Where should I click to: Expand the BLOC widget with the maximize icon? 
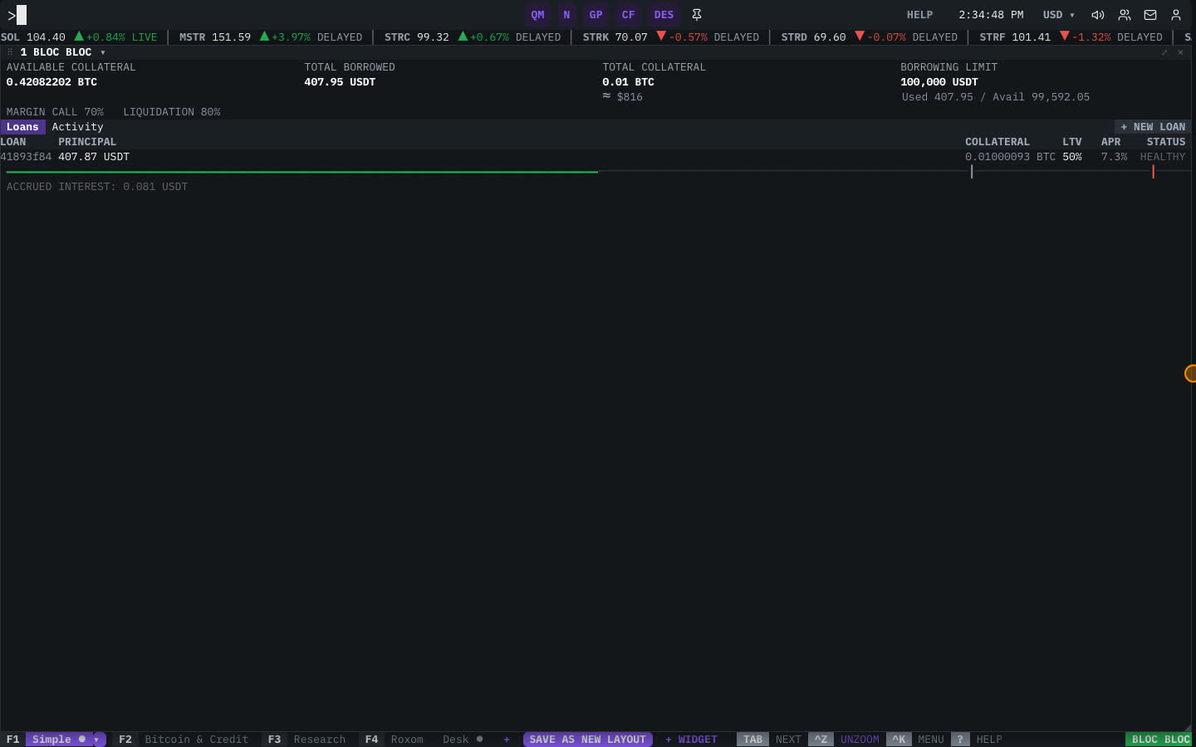1164,52
